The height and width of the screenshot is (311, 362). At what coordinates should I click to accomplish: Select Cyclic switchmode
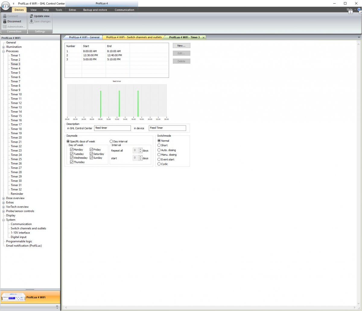coord(159,164)
